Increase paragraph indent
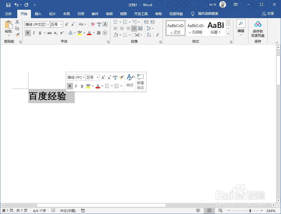Screen dimensions: 281x214 152,22
